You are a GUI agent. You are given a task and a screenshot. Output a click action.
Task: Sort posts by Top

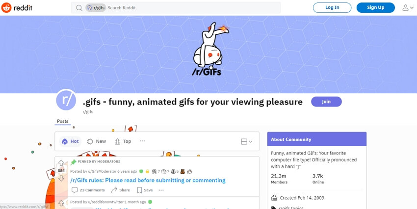123,141
